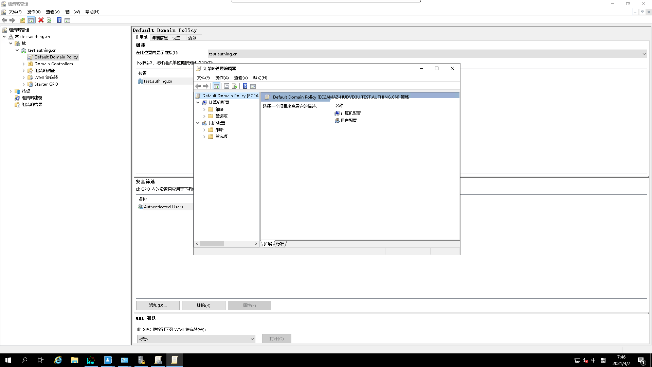This screenshot has height=367, width=652.
Task: Click the export list icon in editor toolbar
Action: coord(234,86)
